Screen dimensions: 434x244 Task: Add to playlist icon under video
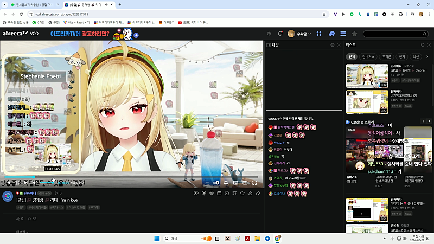tap(234, 194)
